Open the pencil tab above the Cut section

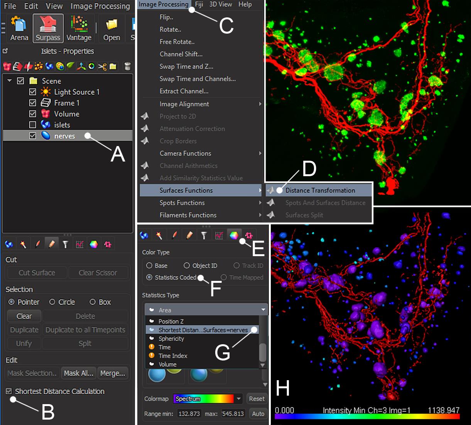click(51, 244)
